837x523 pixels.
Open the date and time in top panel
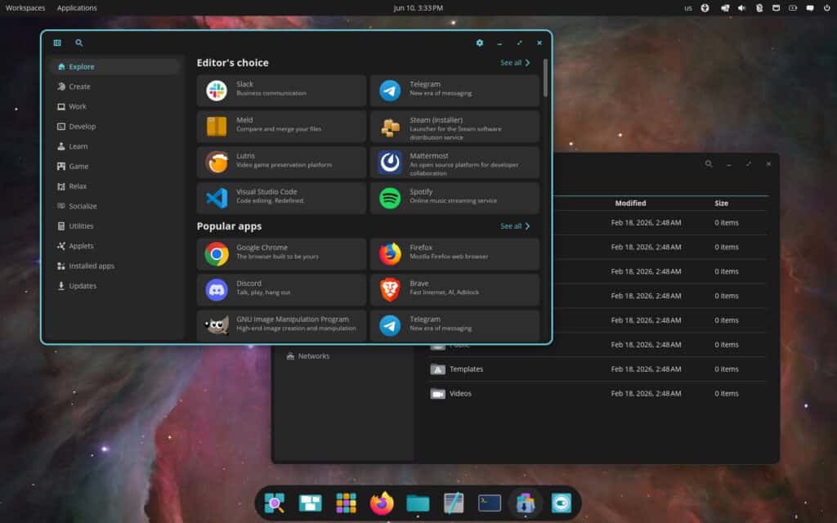tap(418, 8)
